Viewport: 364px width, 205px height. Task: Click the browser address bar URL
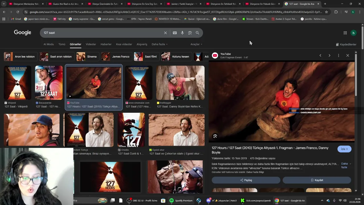(176, 12)
